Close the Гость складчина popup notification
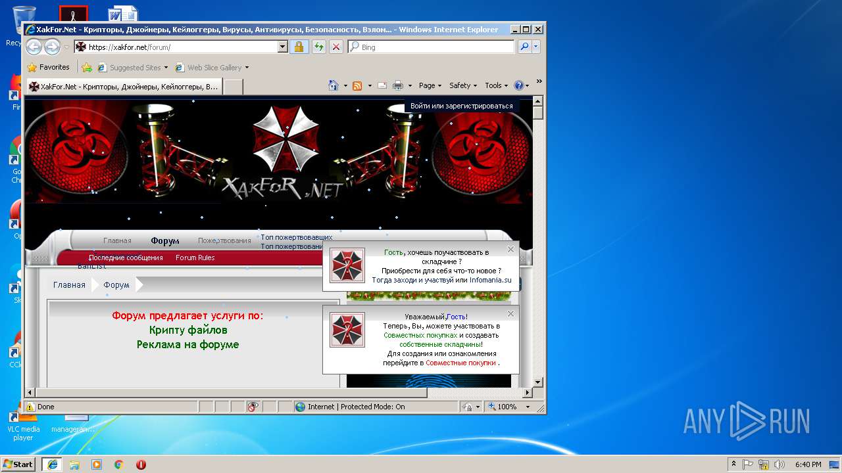Image resolution: width=842 pixels, height=473 pixels. (x=510, y=250)
